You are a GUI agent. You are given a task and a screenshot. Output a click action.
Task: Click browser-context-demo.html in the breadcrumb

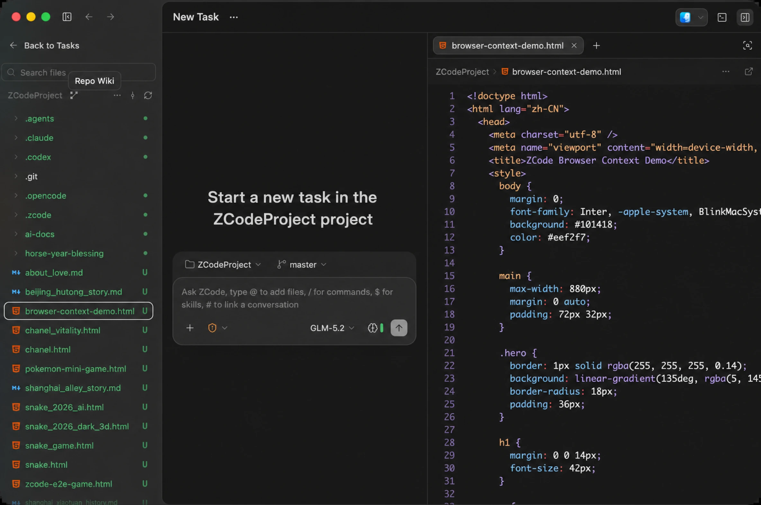pos(566,72)
